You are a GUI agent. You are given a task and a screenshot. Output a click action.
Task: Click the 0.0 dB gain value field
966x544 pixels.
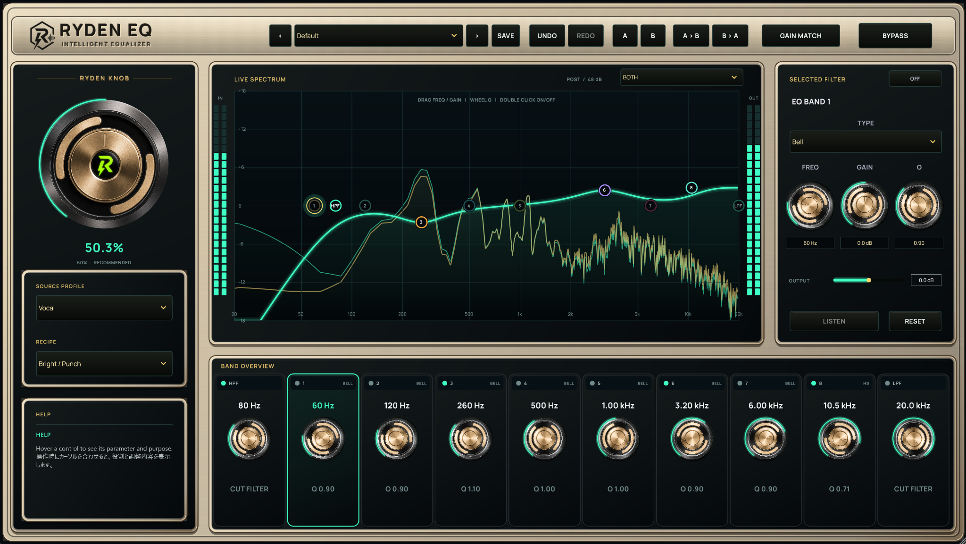tap(865, 243)
